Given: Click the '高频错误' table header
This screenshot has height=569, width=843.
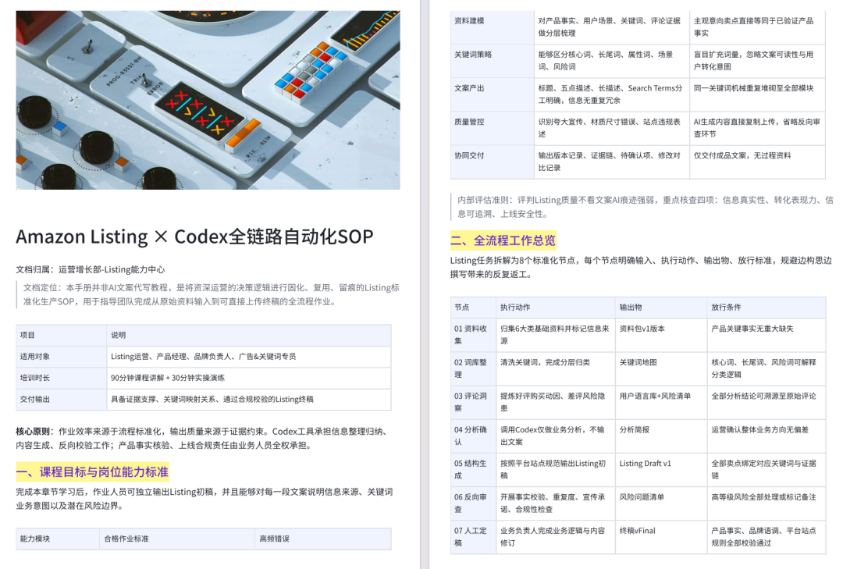Looking at the screenshot, I should 323,539.
